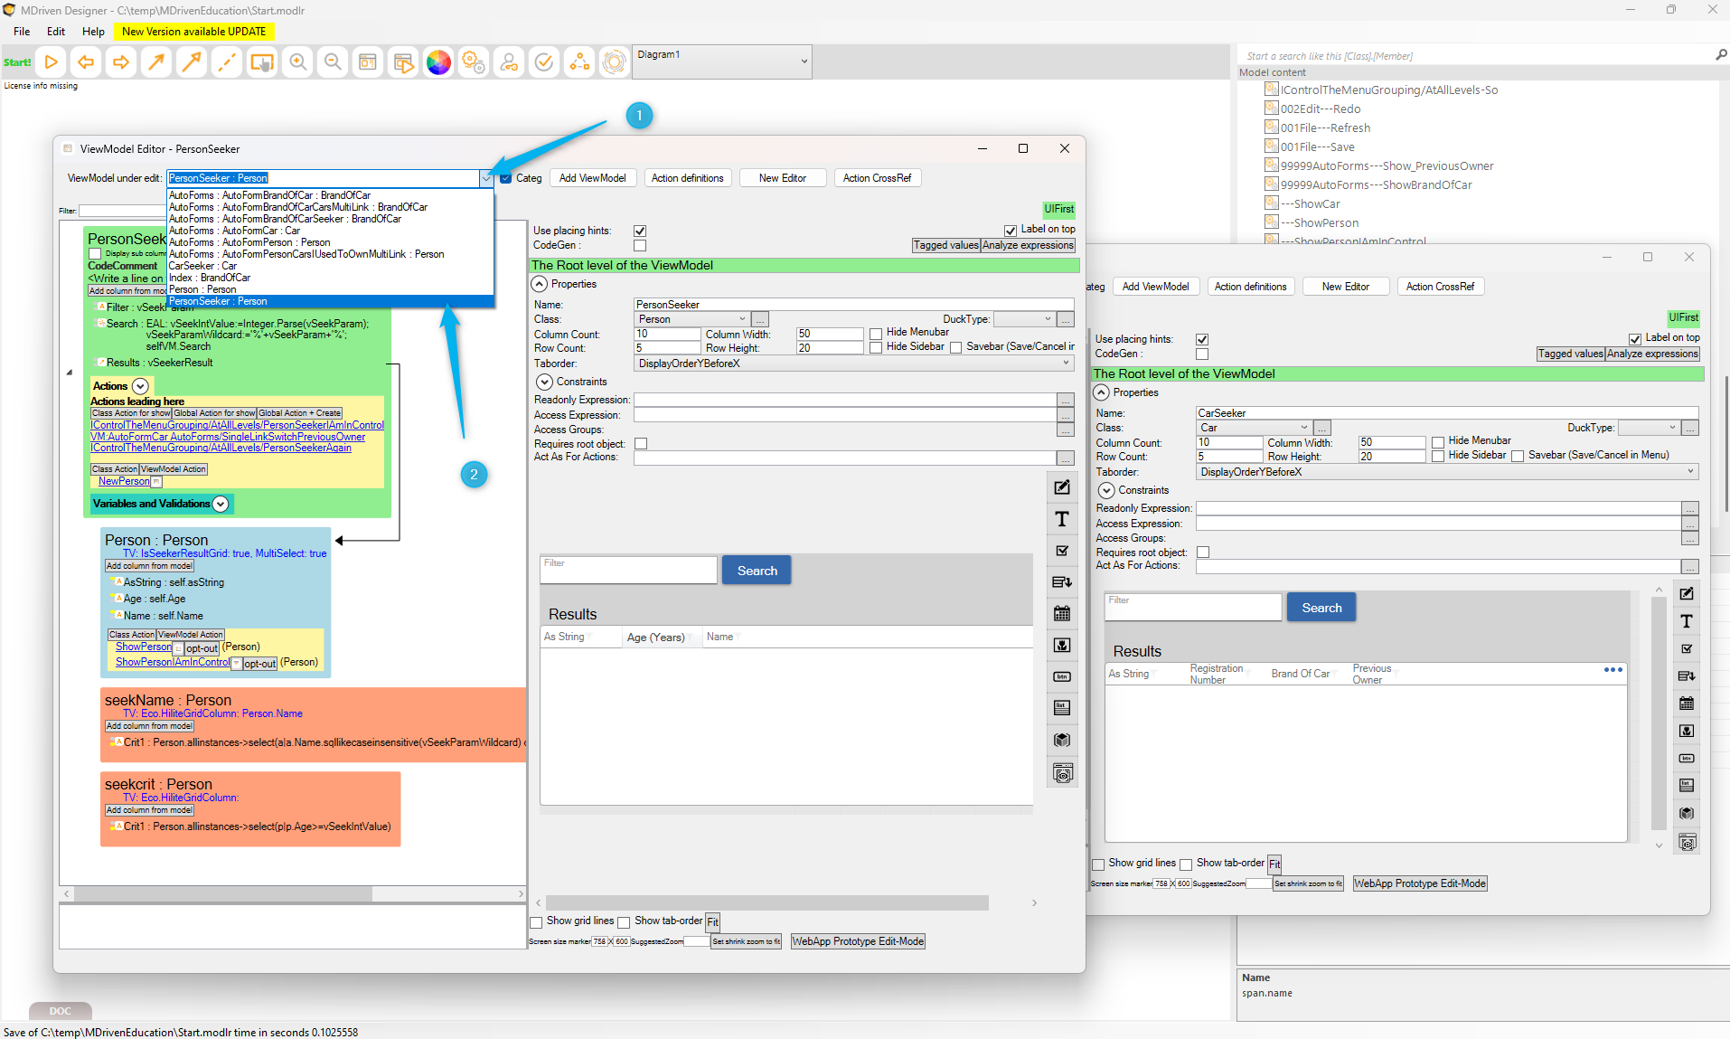The height and width of the screenshot is (1039, 1730).
Task: Click the color wheel toolbar icon
Action: point(438,62)
